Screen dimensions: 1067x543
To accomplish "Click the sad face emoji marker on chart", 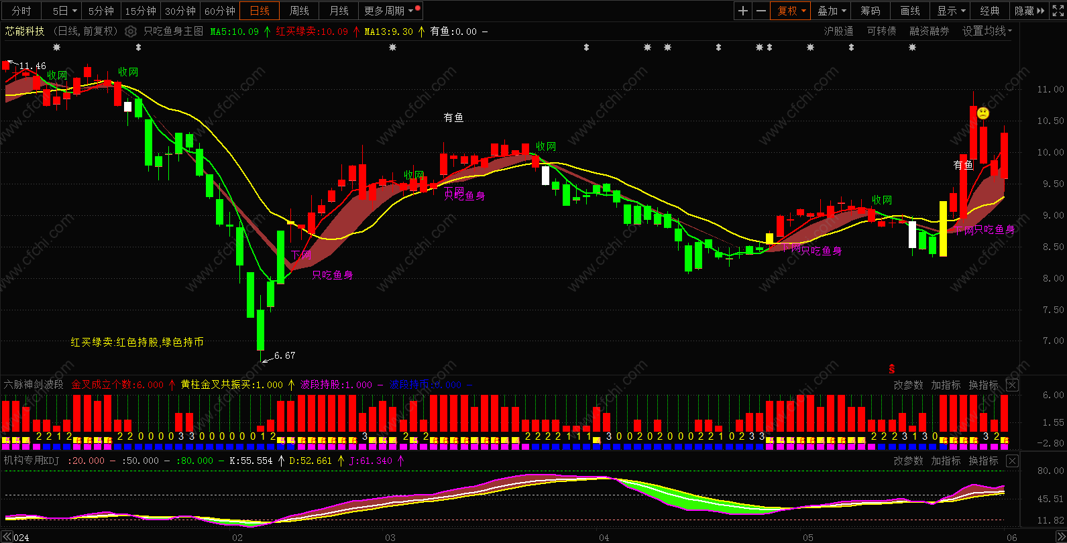I will tap(983, 113).
